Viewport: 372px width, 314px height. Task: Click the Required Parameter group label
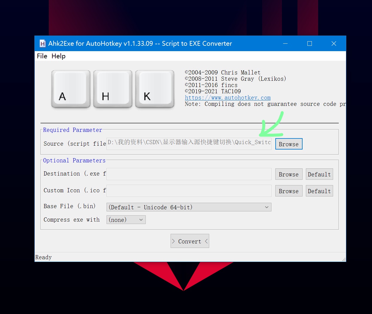73,130
